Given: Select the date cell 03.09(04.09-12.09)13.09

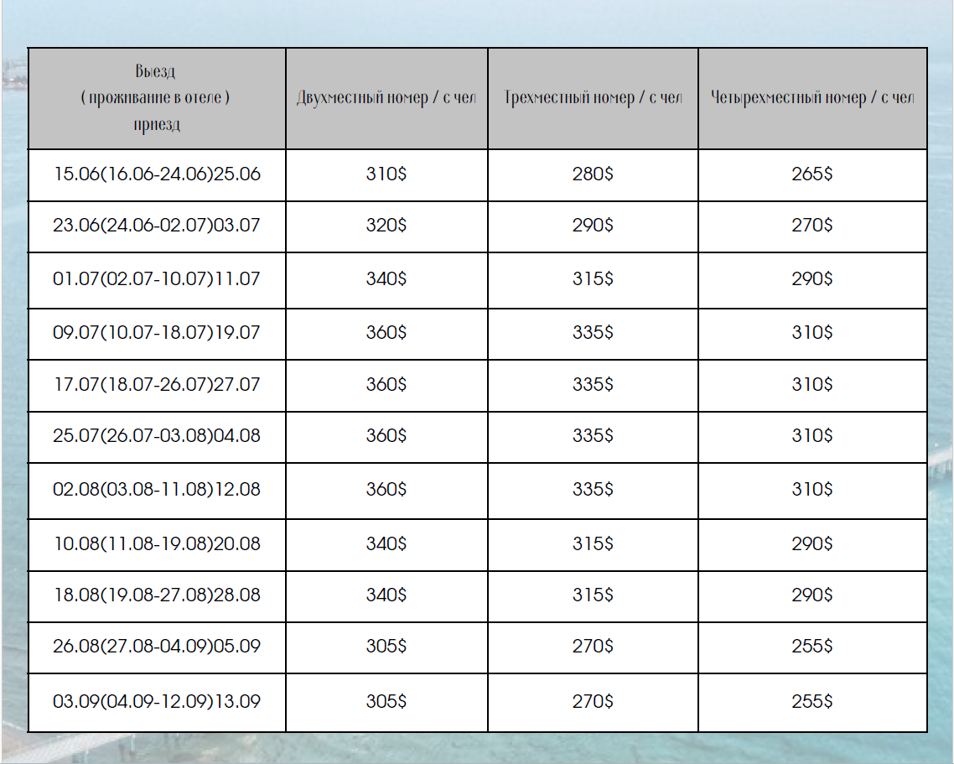Looking at the screenshot, I should click(157, 702).
